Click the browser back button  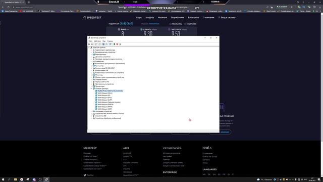tap(3, 7)
